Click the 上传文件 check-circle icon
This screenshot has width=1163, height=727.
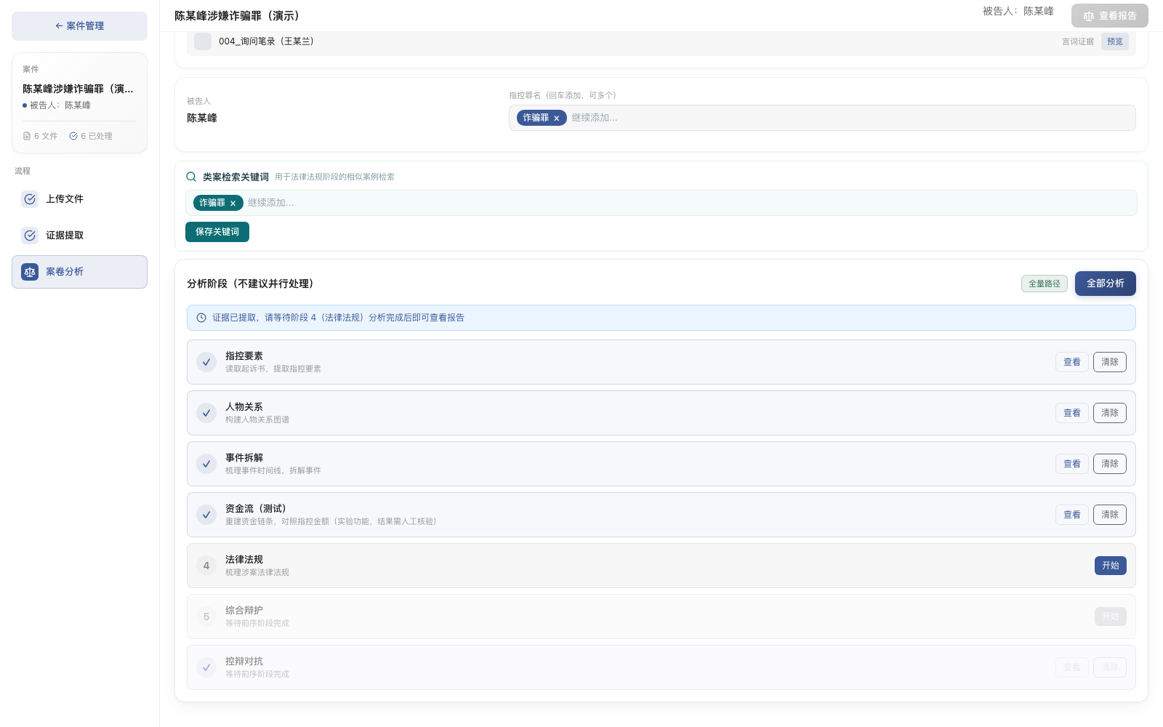[x=30, y=199]
